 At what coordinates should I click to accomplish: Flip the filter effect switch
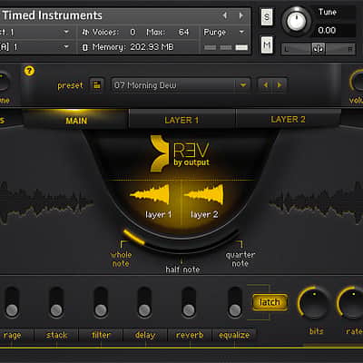coord(101,303)
